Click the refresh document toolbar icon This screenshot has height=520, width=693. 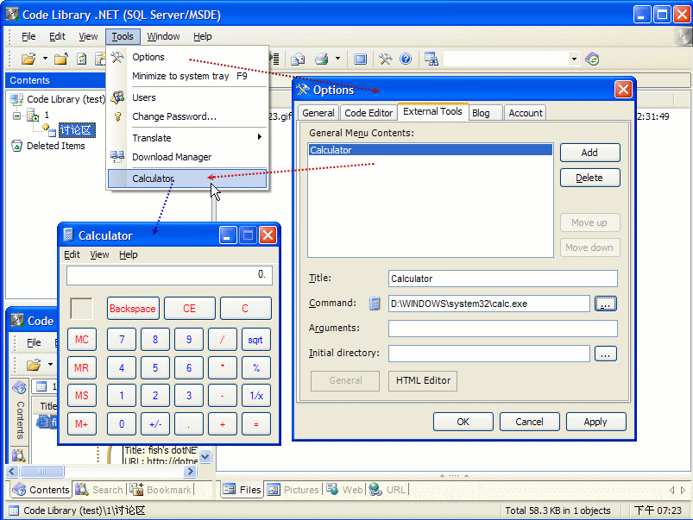pos(81,59)
